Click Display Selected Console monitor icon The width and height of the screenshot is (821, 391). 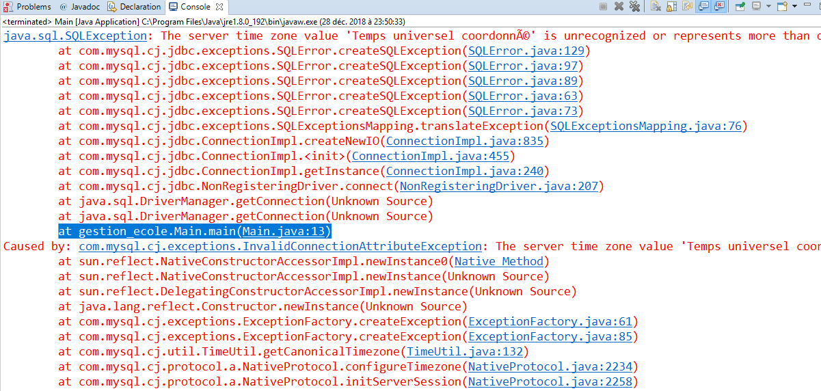point(757,6)
